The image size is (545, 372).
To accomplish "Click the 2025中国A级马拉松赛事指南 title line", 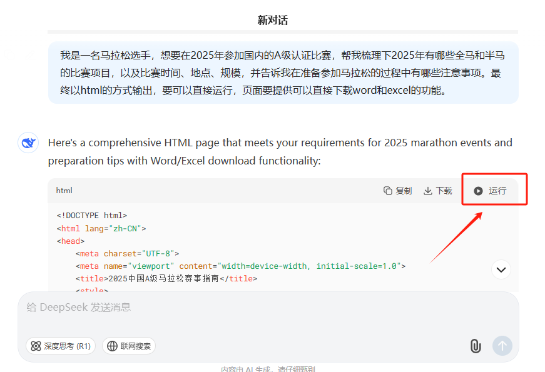I will 166,279.
